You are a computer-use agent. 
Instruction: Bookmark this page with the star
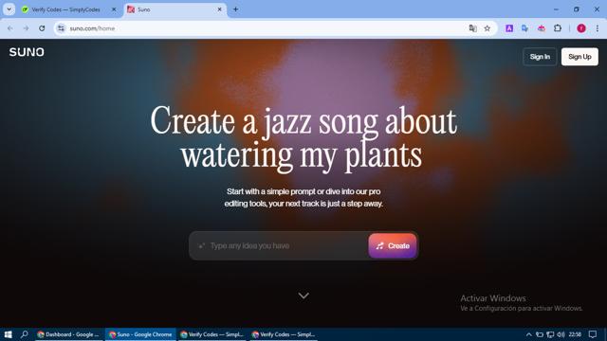[487, 28]
